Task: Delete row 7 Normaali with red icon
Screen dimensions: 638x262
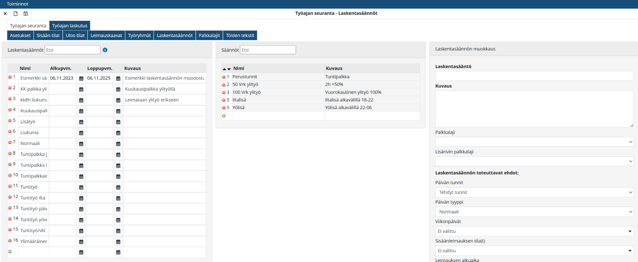Action: 10,142
